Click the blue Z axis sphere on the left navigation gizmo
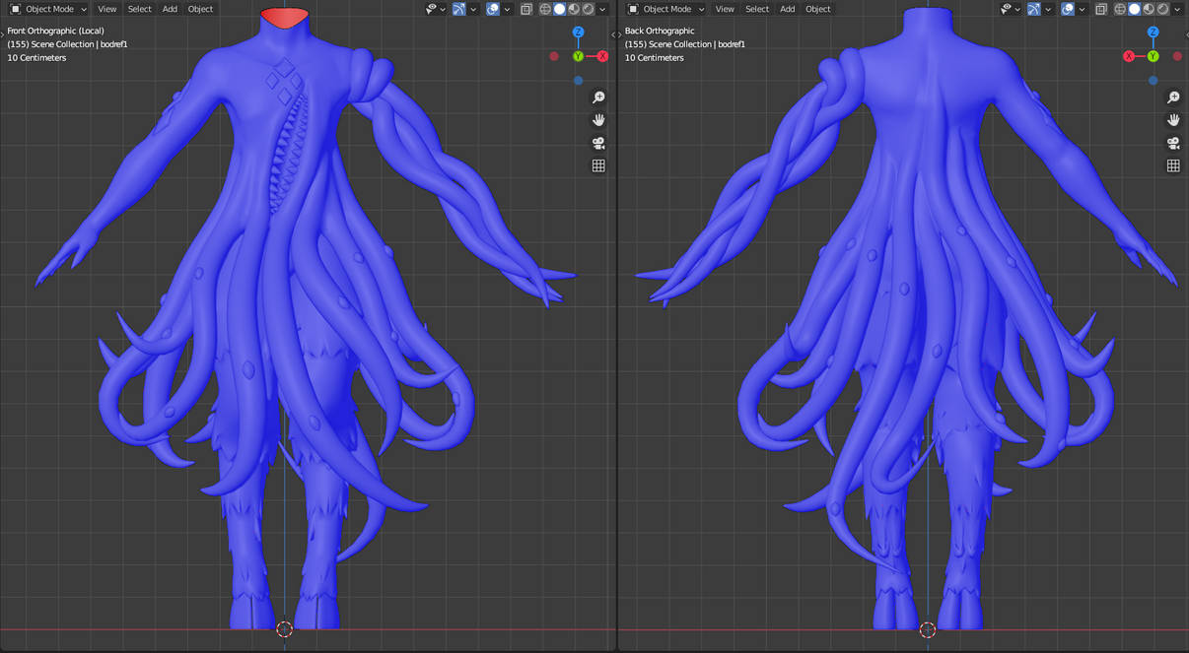 (x=578, y=32)
